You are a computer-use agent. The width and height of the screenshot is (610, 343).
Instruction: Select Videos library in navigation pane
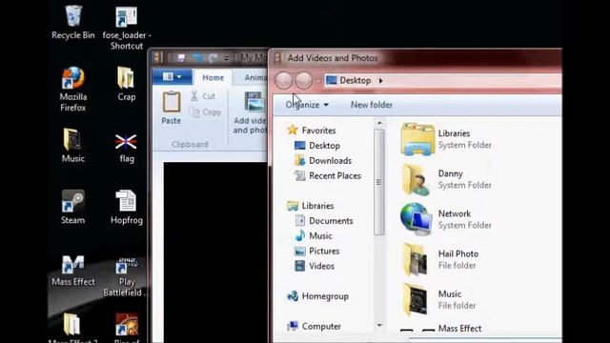pyautogui.click(x=315, y=266)
